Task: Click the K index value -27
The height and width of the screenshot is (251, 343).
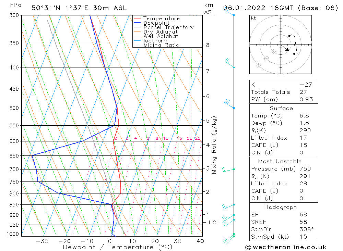Action: pos(306,85)
